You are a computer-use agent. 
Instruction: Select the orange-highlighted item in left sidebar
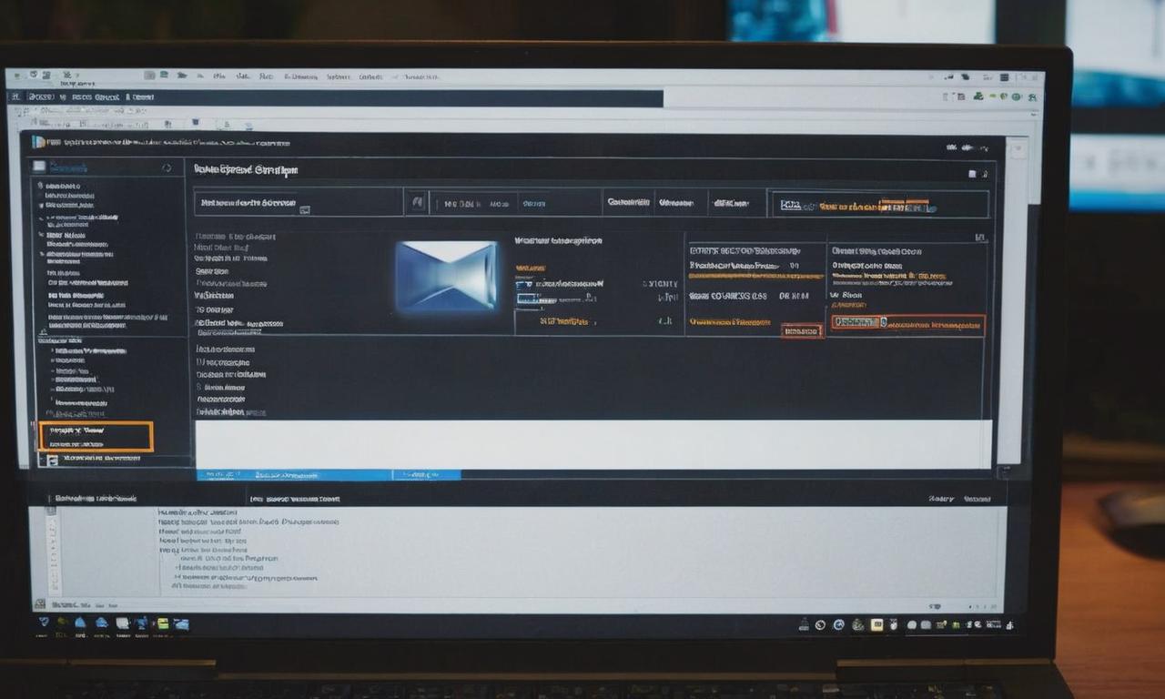tap(96, 436)
